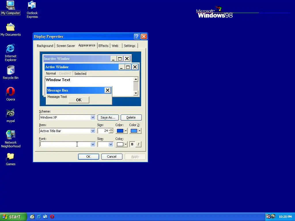Open the Item dropdown showing Active Title Bar

point(93,131)
